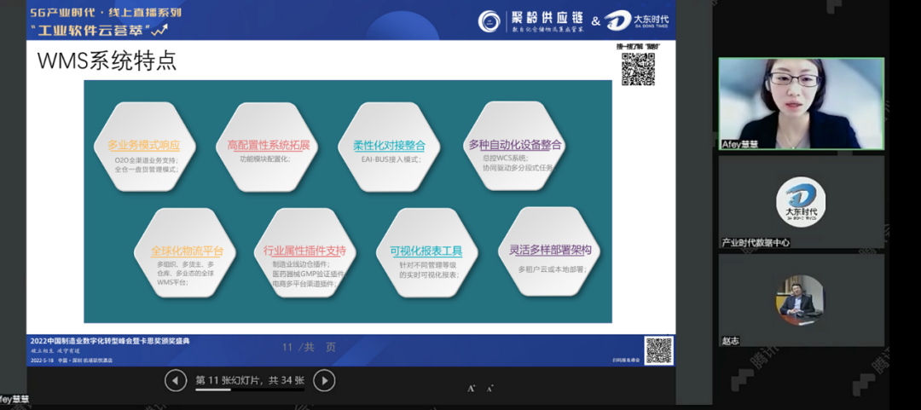
Task: Click the O2O全渠道业务支持 text
Action: tap(147, 159)
